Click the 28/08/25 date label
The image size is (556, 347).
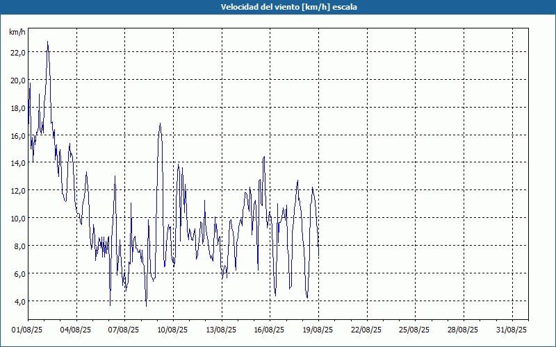point(463,330)
